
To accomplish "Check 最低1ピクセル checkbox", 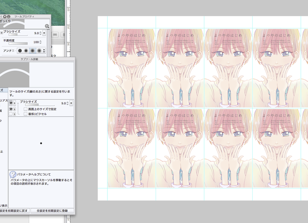I will click(x=25, y=114).
